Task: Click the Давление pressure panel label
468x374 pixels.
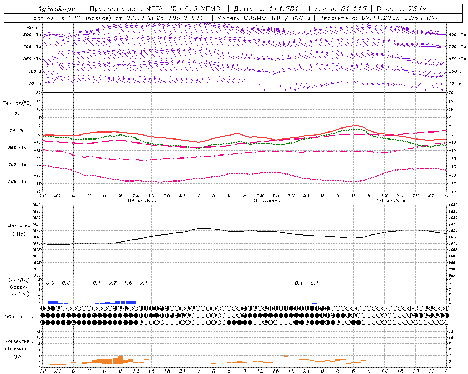Action: click(19, 226)
